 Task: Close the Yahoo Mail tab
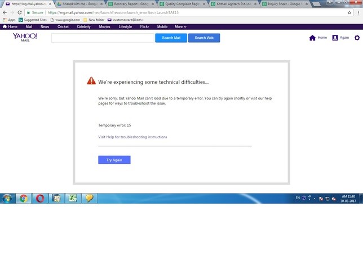pos(50,4)
